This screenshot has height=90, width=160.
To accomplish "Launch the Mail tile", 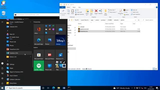I will [x=60, y=29].
